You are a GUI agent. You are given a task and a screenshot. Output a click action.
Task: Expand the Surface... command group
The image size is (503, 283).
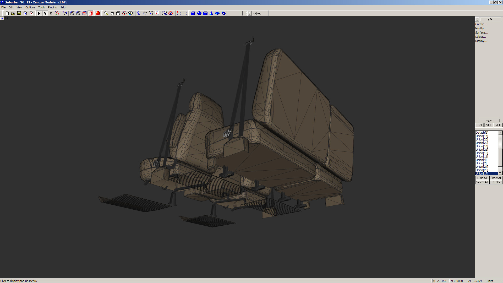click(x=482, y=32)
